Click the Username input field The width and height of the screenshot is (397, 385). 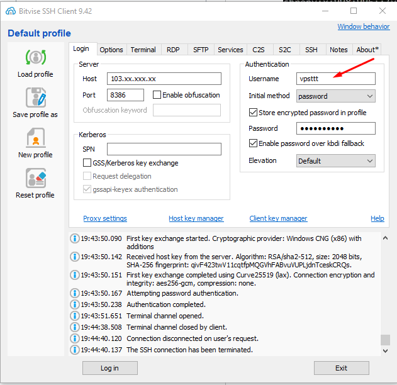coord(336,79)
